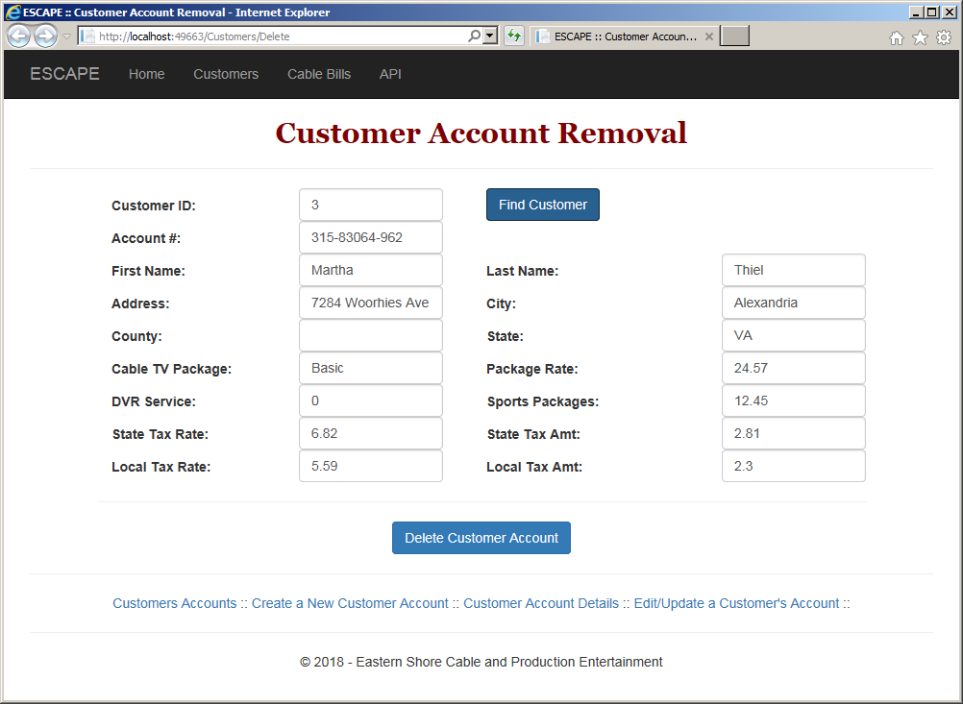Click the Cable TV Package field
This screenshot has height=704, width=963.
click(371, 368)
